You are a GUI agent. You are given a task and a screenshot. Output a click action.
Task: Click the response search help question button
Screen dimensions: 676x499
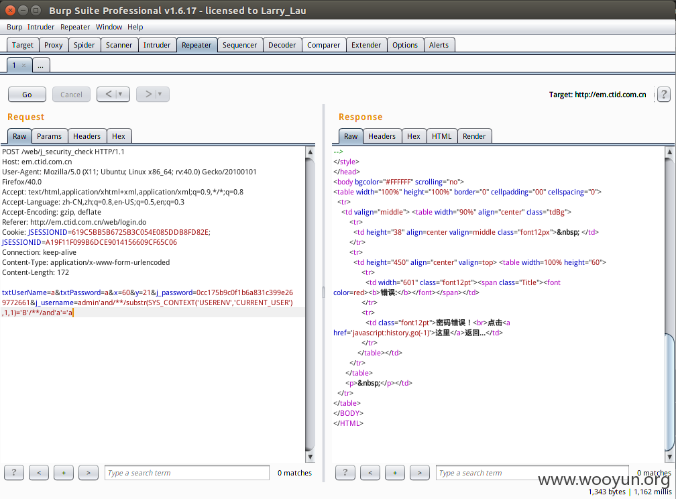coord(345,472)
